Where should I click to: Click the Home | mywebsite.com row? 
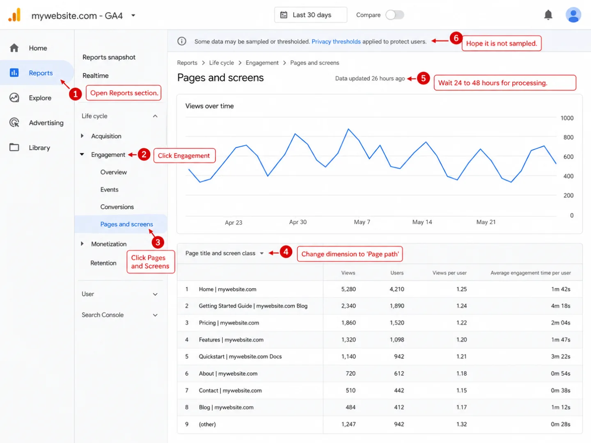(x=380, y=289)
